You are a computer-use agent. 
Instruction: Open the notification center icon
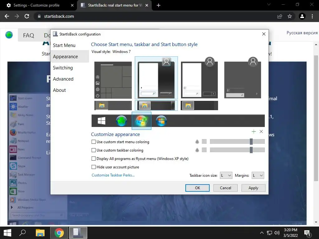[307, 233]
